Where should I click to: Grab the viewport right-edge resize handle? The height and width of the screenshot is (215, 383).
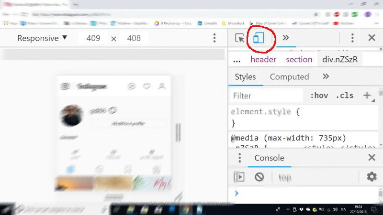point(178,133)
